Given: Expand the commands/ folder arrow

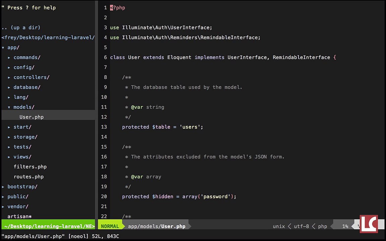Looking at the screenshot, I should point(9,58).
